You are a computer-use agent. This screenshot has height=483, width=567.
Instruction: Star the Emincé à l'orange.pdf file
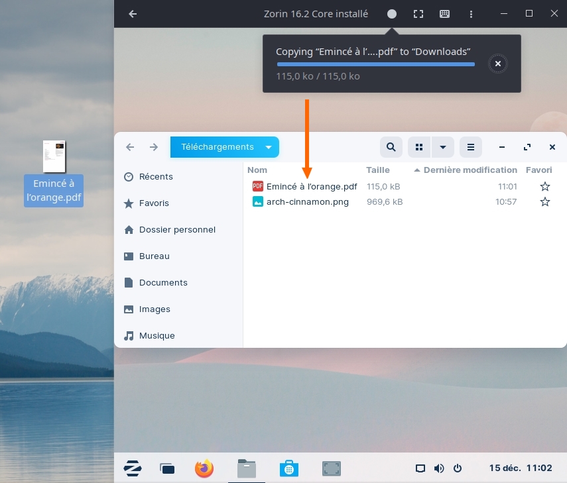click(544, 187)
